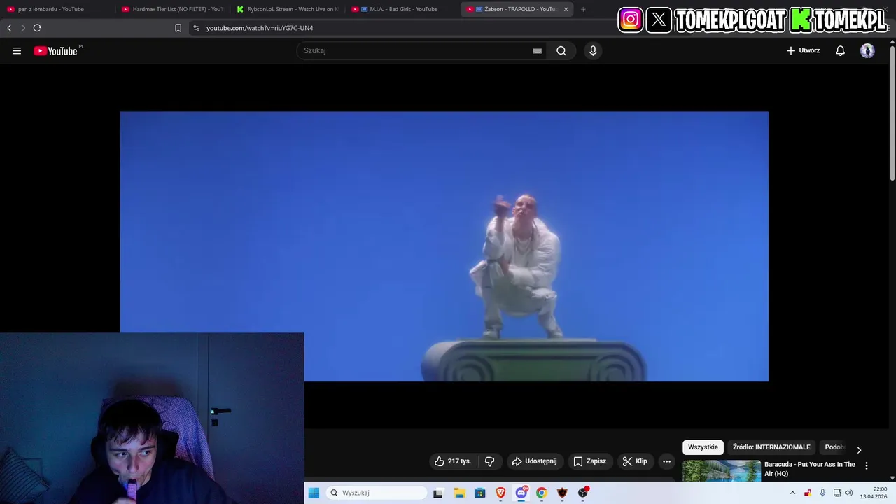Click the taskbar Wyszukaj search box
Image resolution: width=896 pixels, height=504 pixels.
click(377, 493)
